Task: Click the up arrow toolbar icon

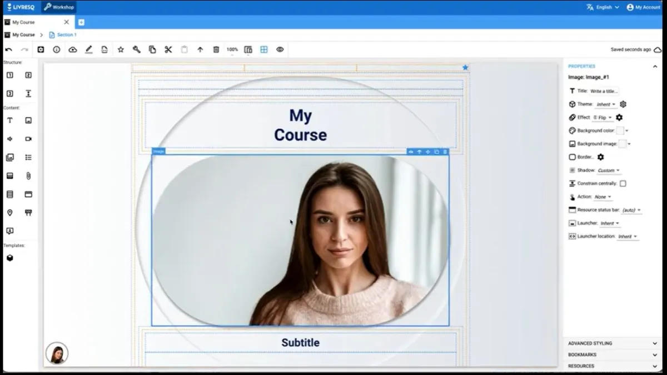Action: [x=200, y=49]
